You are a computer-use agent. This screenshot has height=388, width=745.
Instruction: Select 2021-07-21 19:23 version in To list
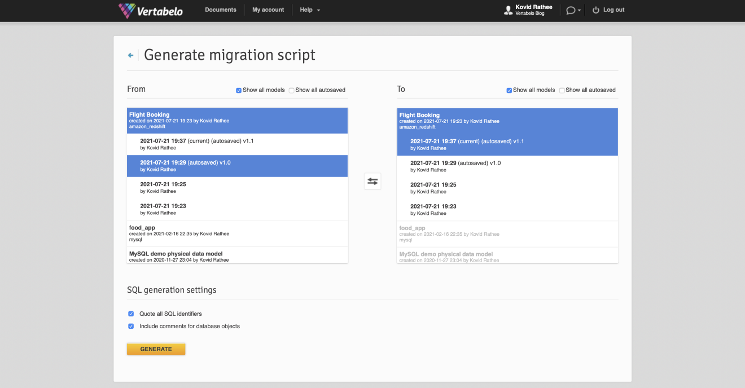pyautogui.click(x=507, y=210)
